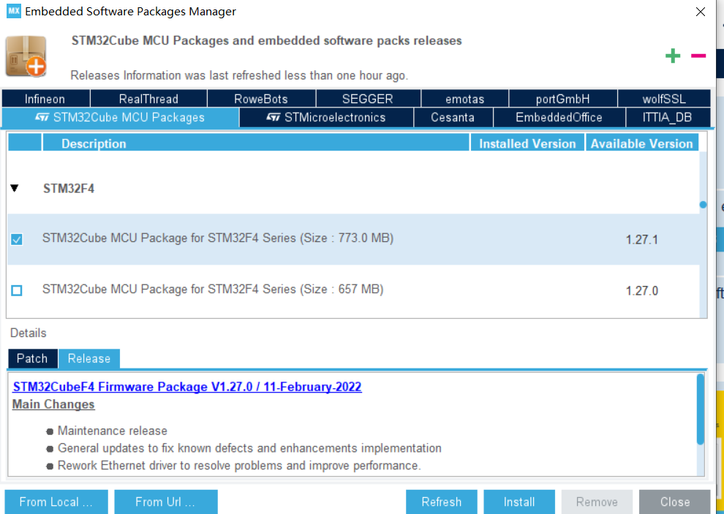Screen dimensions: 724x514
Task: Uncheck the STM32F4 package version 1.27.1 checkbox
Action: coord(17,239)
